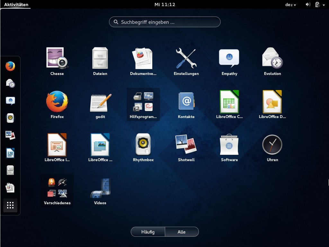
Task: Click the Aktivitäten button in the top bar
Action: pyautogui.click(x=16, y=5)
